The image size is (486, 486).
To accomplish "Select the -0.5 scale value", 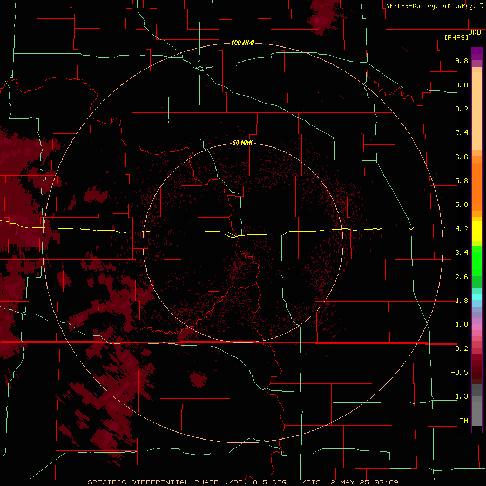I will point(460,373).
